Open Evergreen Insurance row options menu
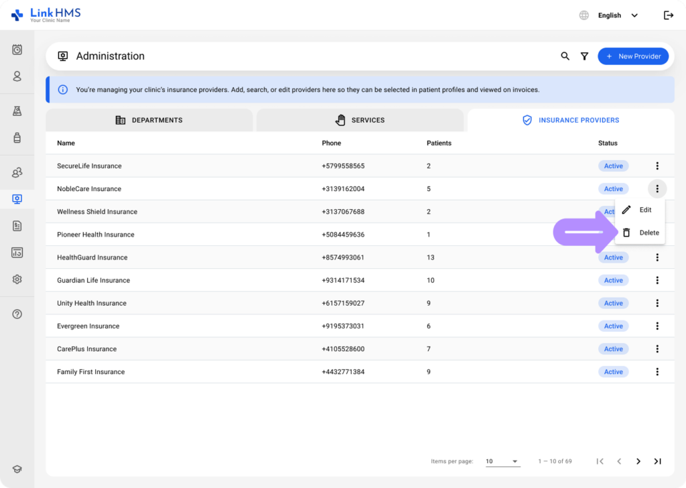 pos(657,326)
